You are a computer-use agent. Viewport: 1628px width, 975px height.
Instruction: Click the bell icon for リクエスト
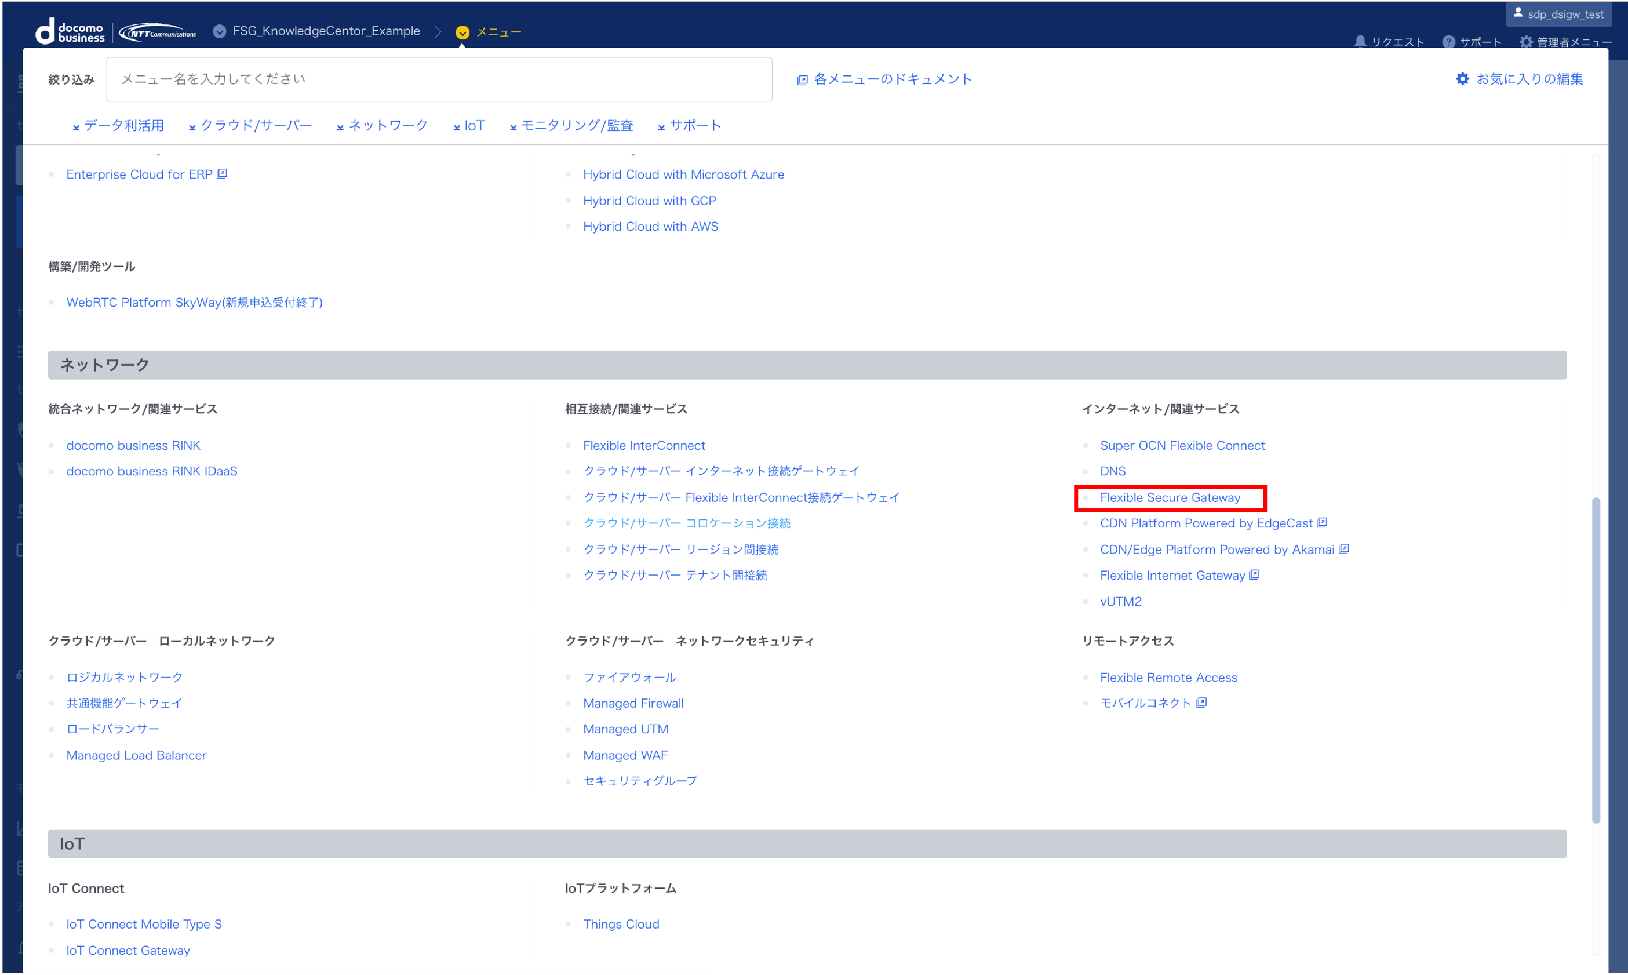(x=1360, y=41)
